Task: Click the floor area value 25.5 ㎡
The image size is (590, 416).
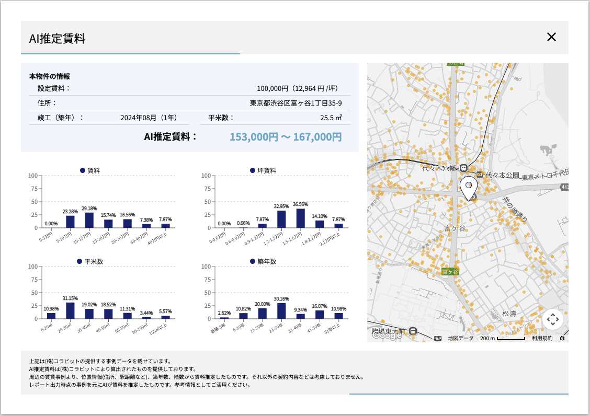Action: (x=331, y=118)
